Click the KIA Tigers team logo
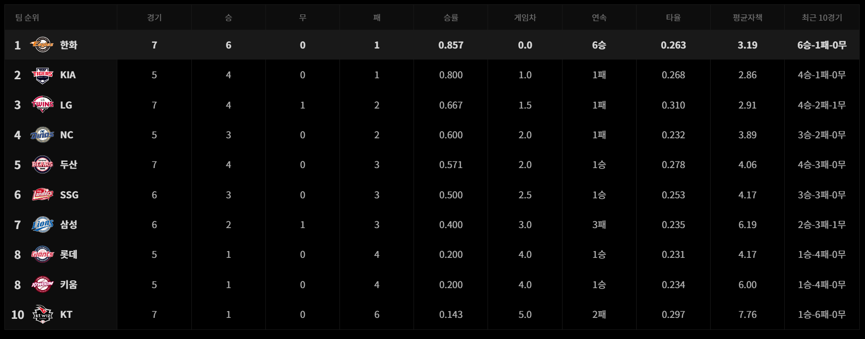 pyautogui.click(x=42, y=75)
